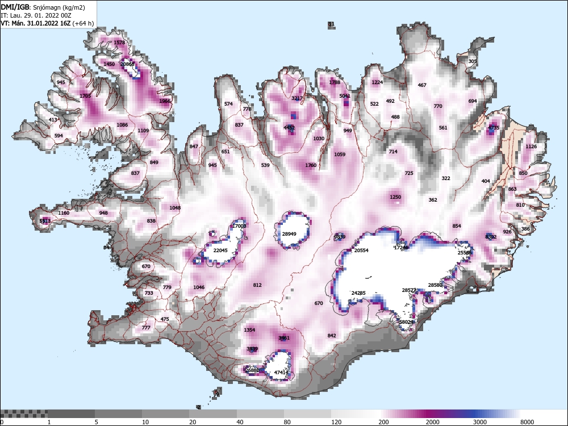This screenshot has height=426, width=568.
Task: Click the map value 539
Action: [x=265, y=165]
